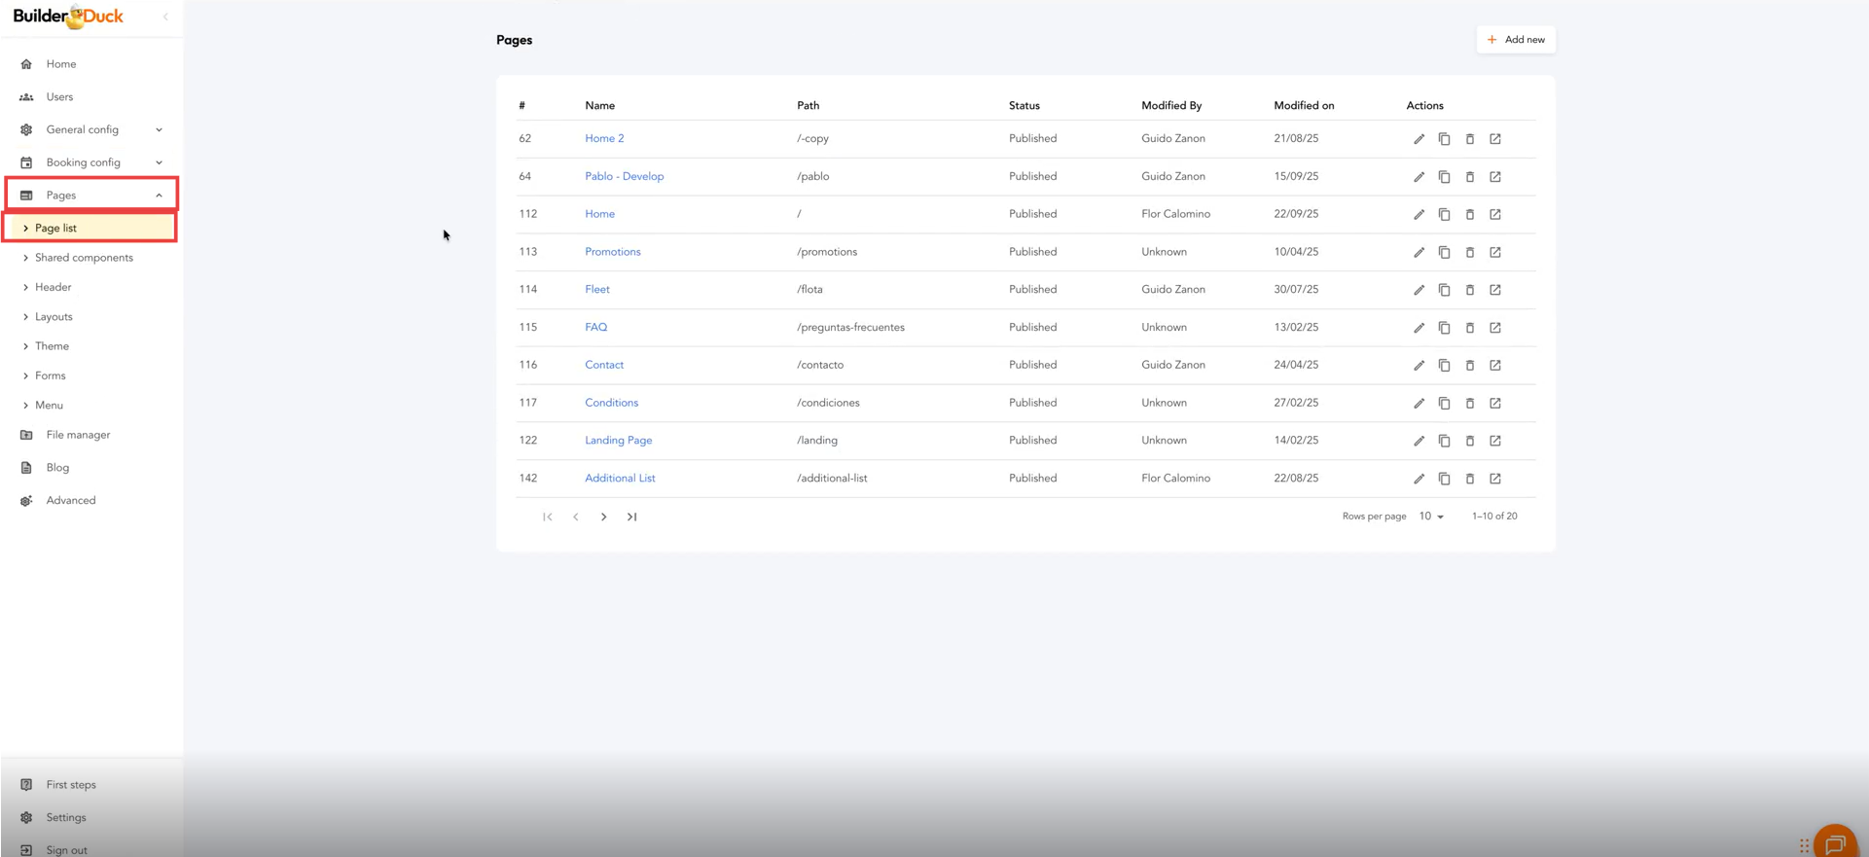This screenshot has height=857, width=1869.
Task: Open Shared components in sidebar
Action: [x=84, y=258]
